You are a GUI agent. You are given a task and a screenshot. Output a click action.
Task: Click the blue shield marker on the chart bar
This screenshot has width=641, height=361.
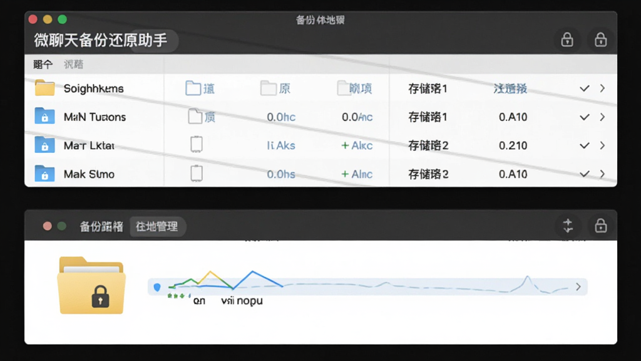(x=157, y=287)
